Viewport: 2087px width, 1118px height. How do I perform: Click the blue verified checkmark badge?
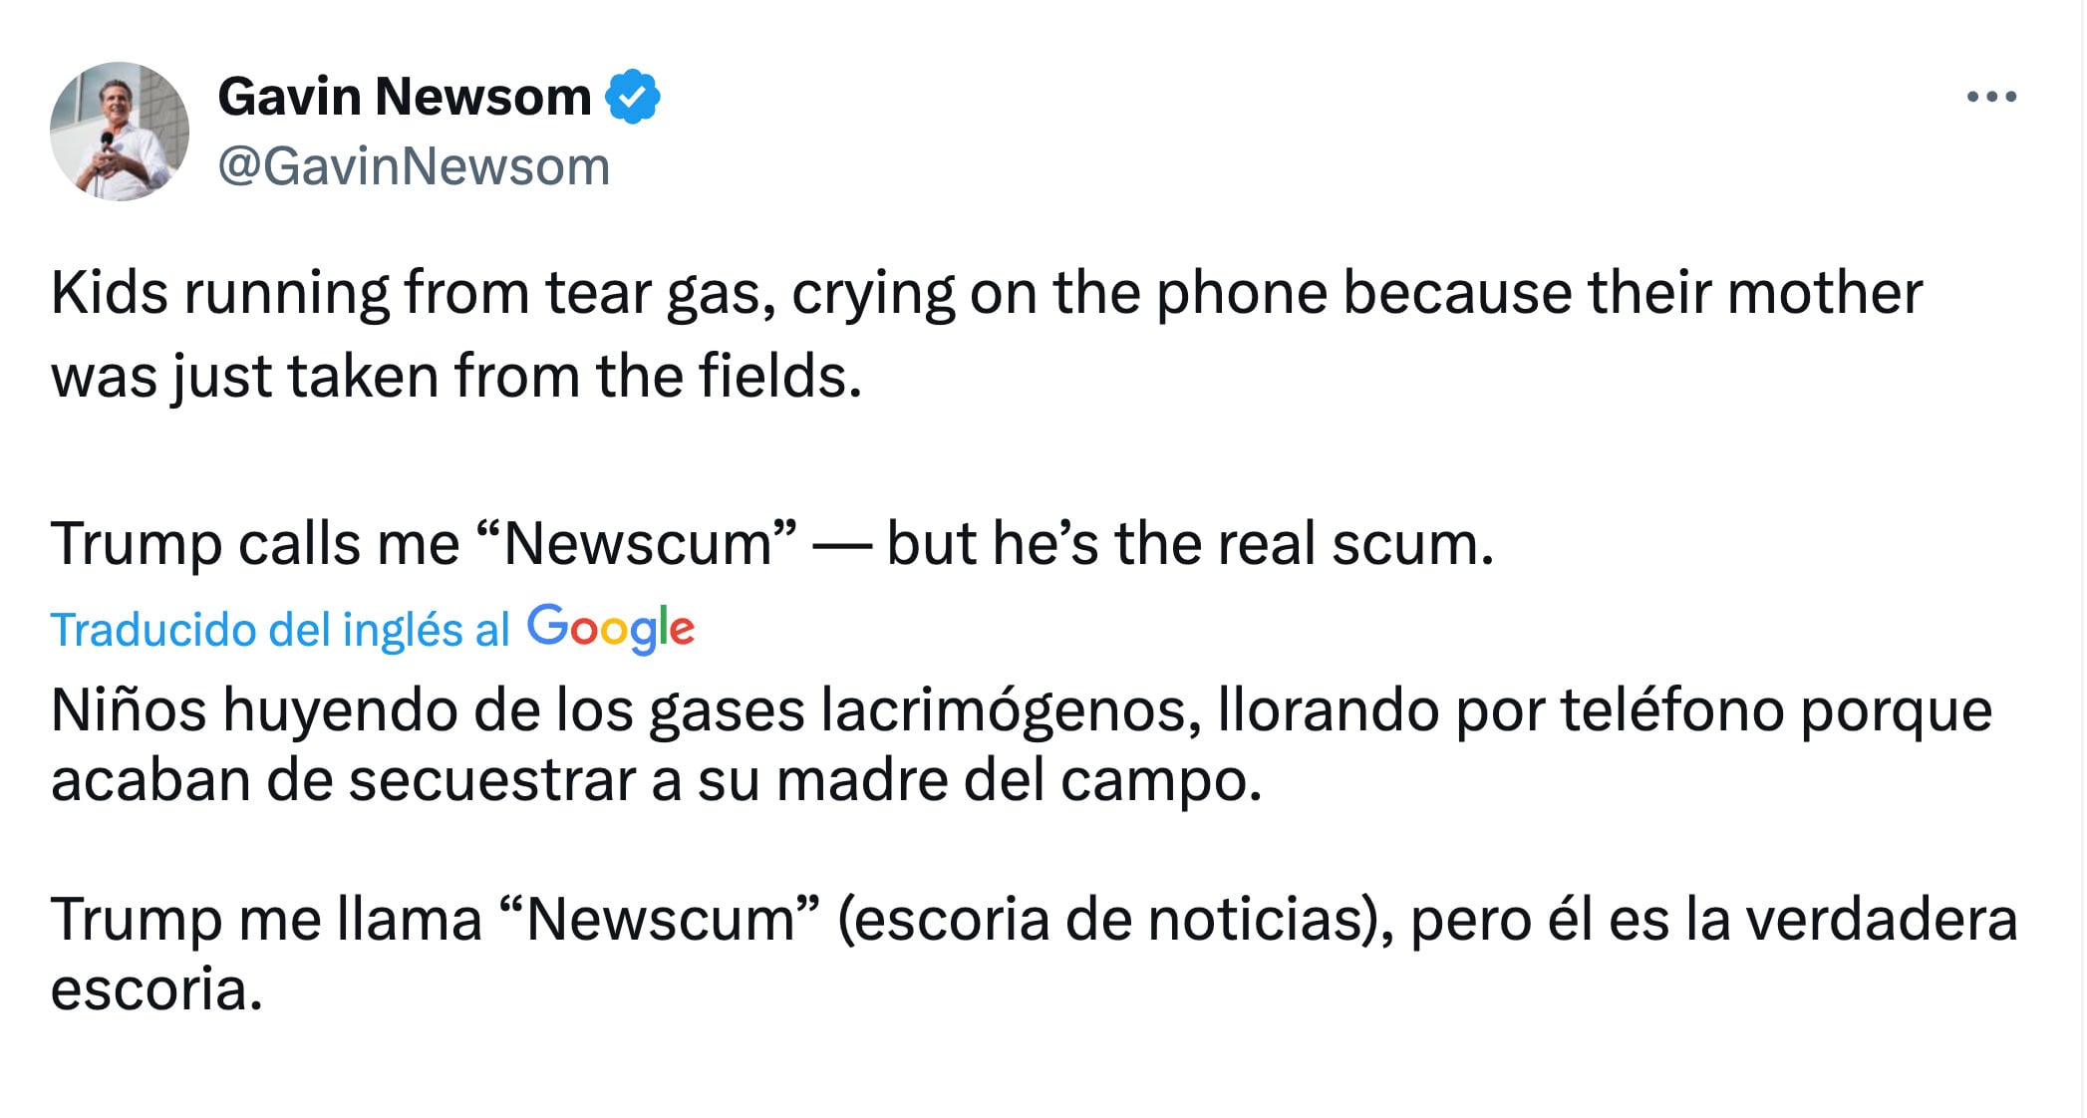[633, 97]
